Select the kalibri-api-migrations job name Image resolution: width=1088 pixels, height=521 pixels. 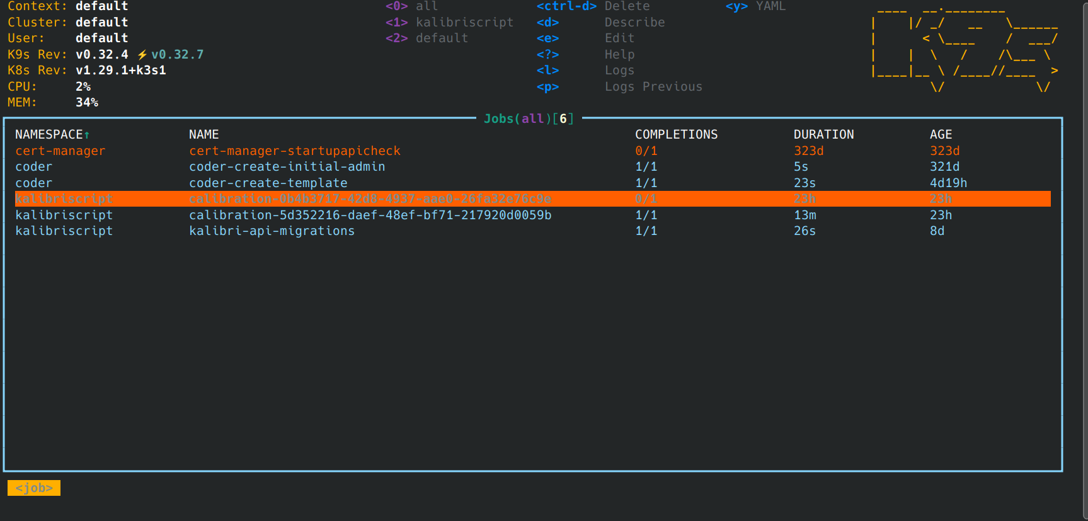(x=272, y=231)
